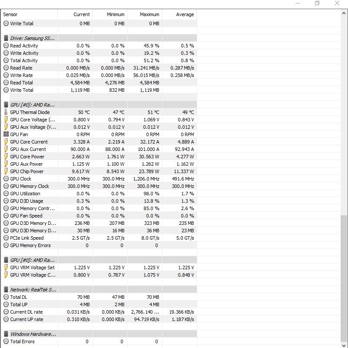Click the 92.943 A average GPU Aux Current value
The image size is (348, 348).
pos(184,149)
